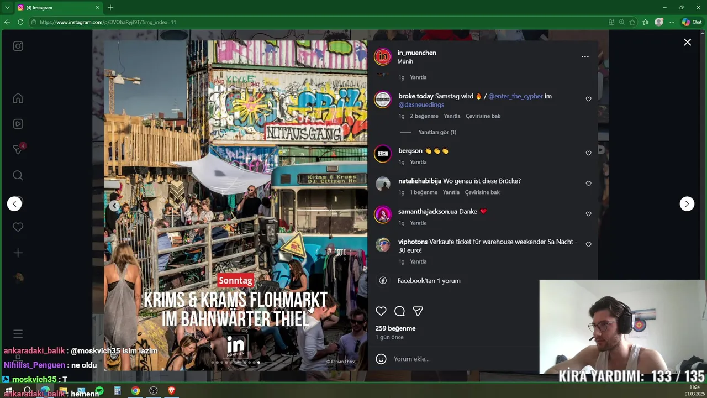
Task: Open the browser profile avatar
Action: point(658,22)
